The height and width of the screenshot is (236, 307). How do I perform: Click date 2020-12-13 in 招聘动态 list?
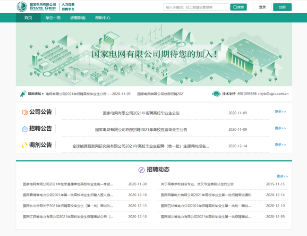point(137,206)
